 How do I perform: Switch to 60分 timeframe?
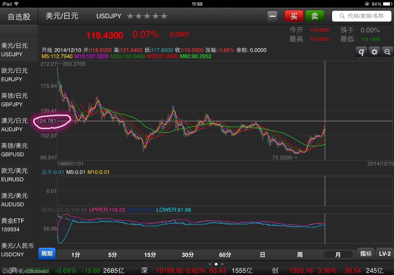point(225,255)
